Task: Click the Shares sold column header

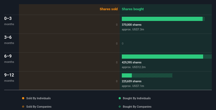Action: point(109,9)
